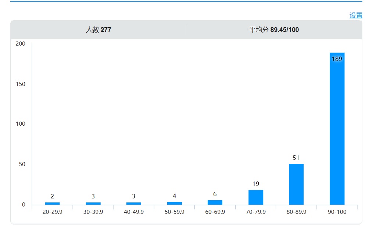
Task: Select the 40-49.9 bar
Action: pos(133,204)
